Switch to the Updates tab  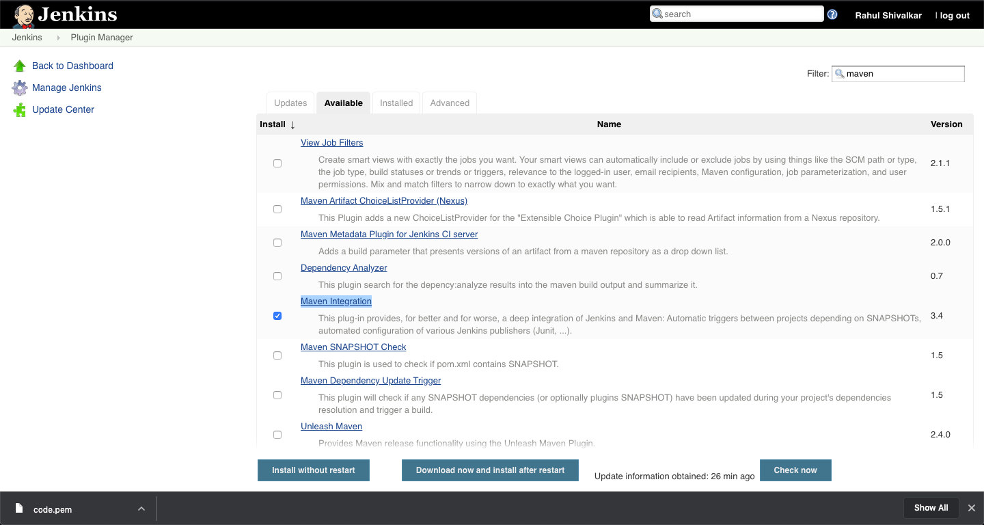[x=290, y=103]
